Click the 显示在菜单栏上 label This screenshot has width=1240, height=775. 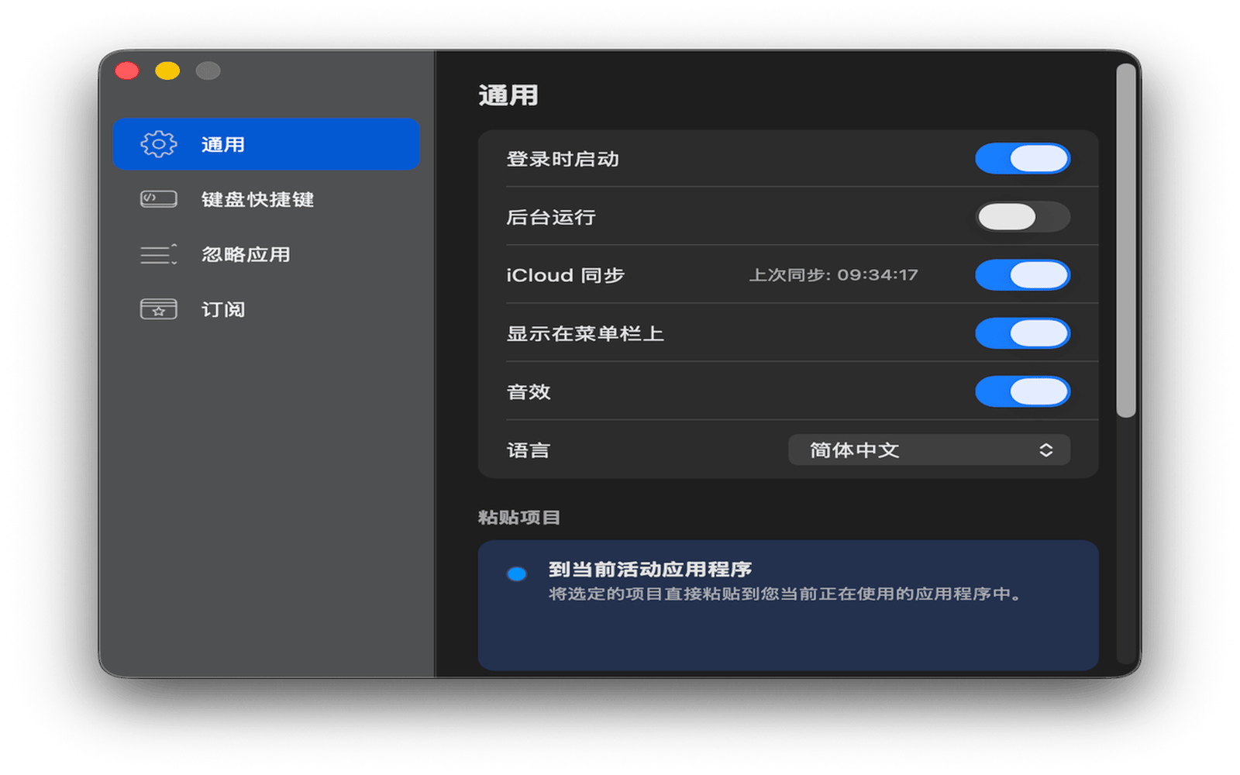pos(585,333)
